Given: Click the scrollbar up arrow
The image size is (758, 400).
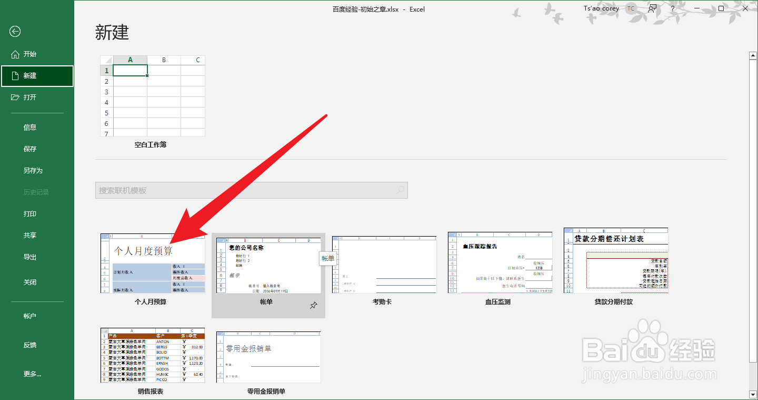Looking at the screenshot, I should pos(753,55).
